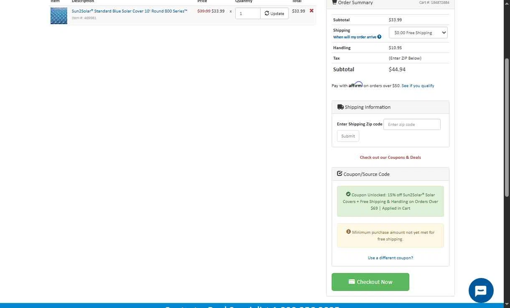The width and height of the screenshot is (510, 308).
Task: Click 'See if you qualify' Affirm link
Action: click(418, 86)
